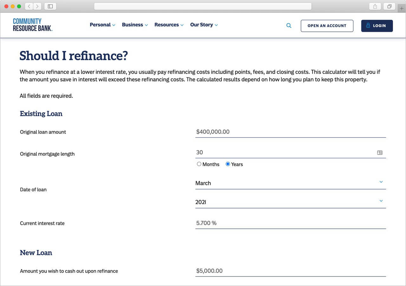Click the Safari back arrow
406x286 pixels.
pyautogui.click(x=29, y=6)
